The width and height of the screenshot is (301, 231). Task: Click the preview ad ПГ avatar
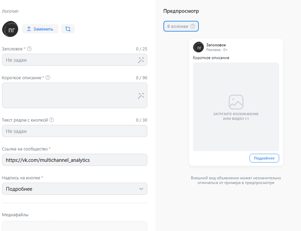198,47
